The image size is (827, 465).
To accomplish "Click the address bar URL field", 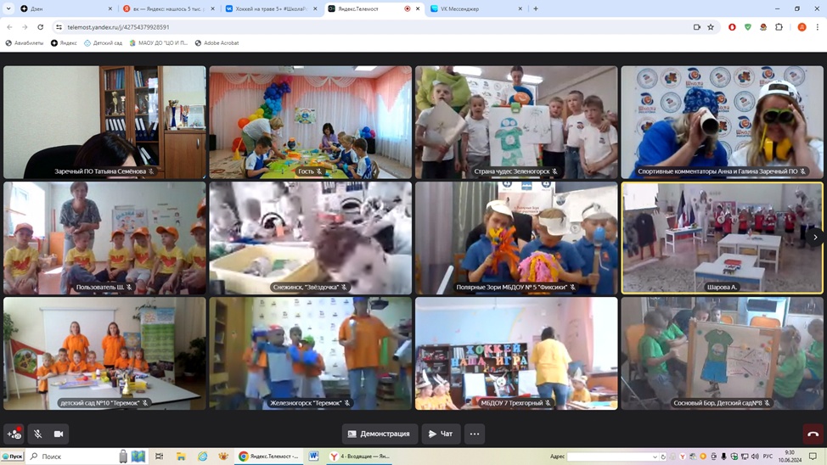I will pyautogui.click(x=340, y=27).
